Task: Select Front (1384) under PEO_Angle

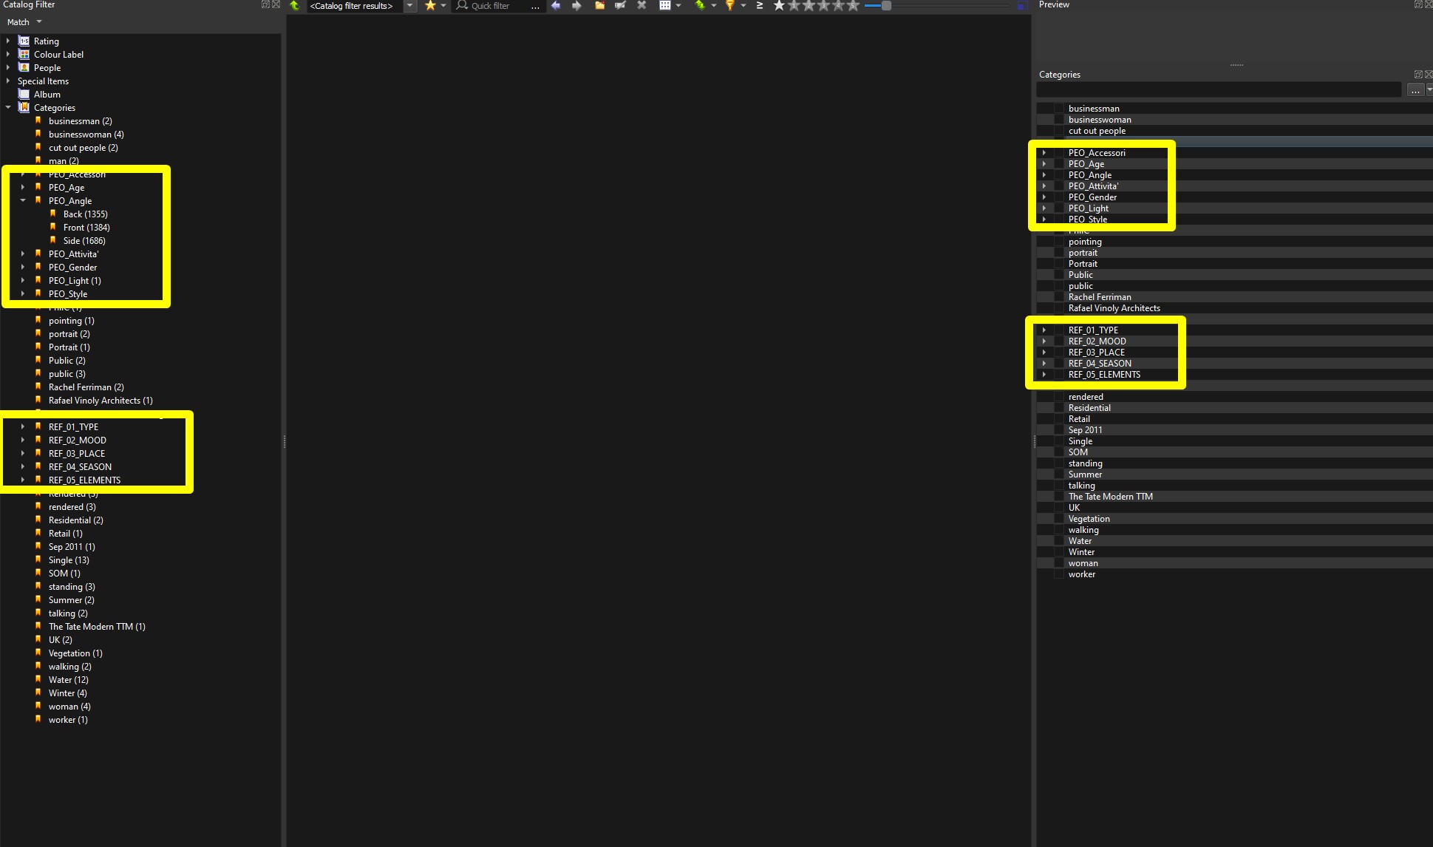Action: click(x=86, y=228)
